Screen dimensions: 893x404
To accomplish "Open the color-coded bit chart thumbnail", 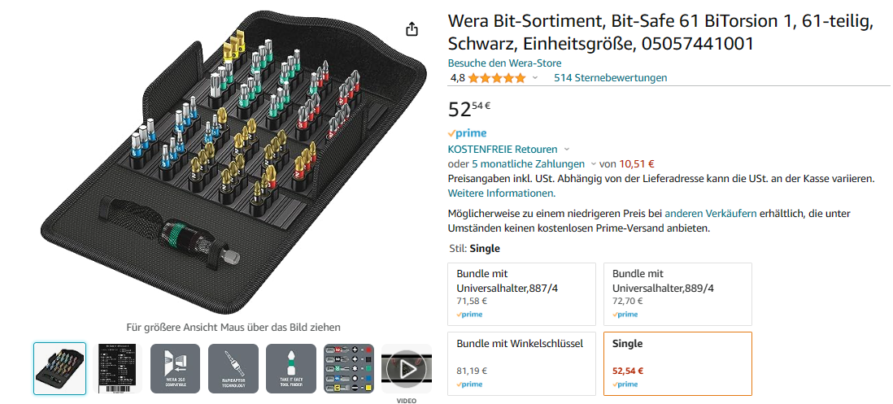I will click(349, 369).
